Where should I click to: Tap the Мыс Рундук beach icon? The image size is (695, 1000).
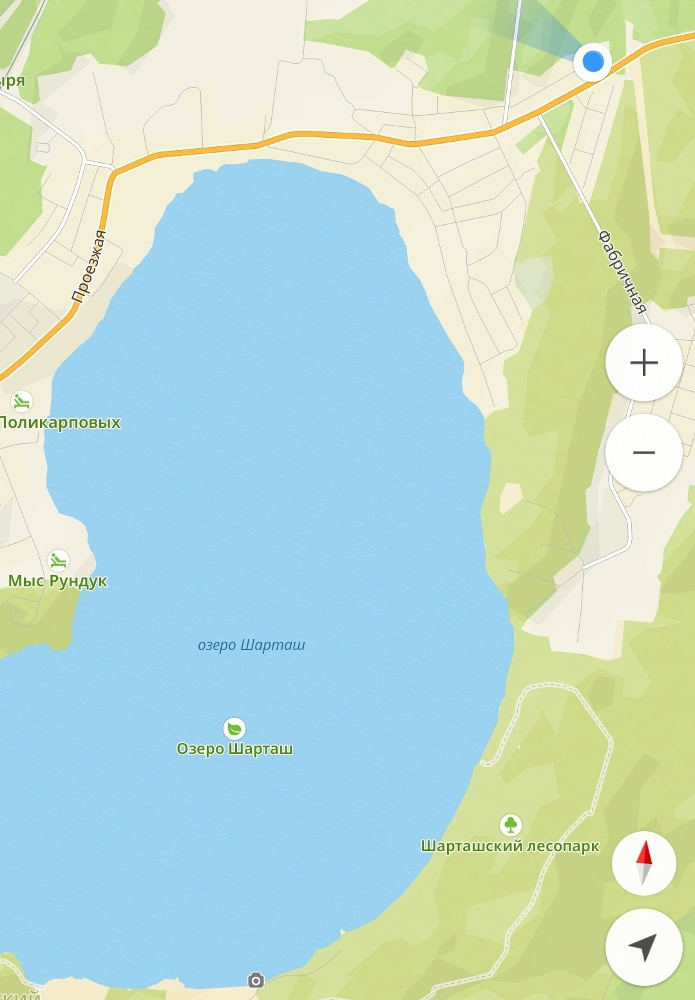[x=59, y=561]
